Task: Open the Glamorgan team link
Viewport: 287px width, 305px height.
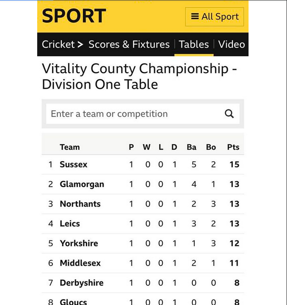Action: pyautogui.click(x=82, y=184)
